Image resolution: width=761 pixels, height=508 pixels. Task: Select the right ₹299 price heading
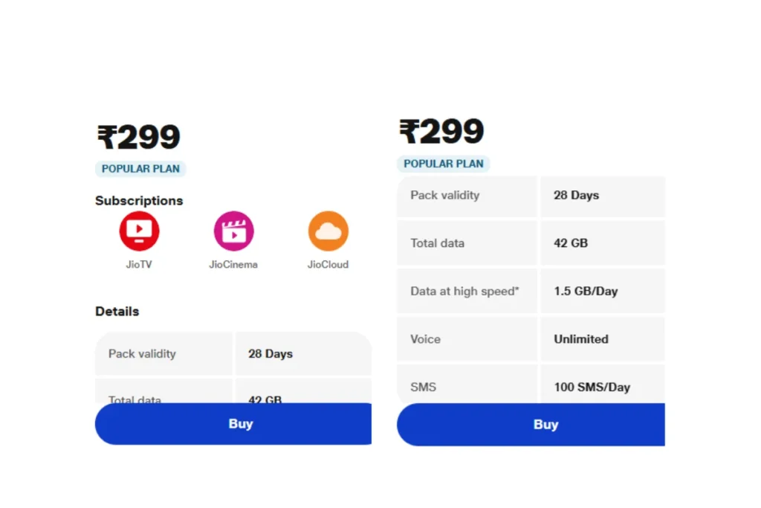(x=441, y=132)
